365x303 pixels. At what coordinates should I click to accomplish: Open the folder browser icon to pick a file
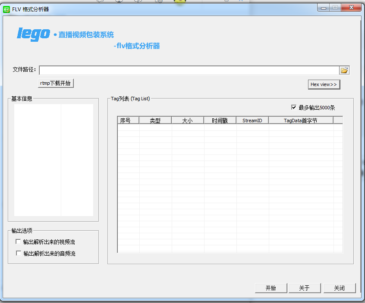tap(344, 70)
